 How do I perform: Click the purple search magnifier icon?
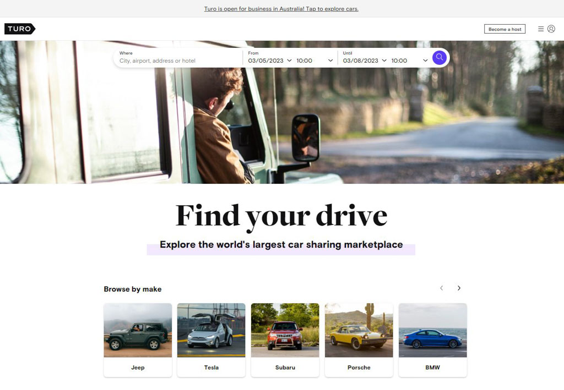439,57
